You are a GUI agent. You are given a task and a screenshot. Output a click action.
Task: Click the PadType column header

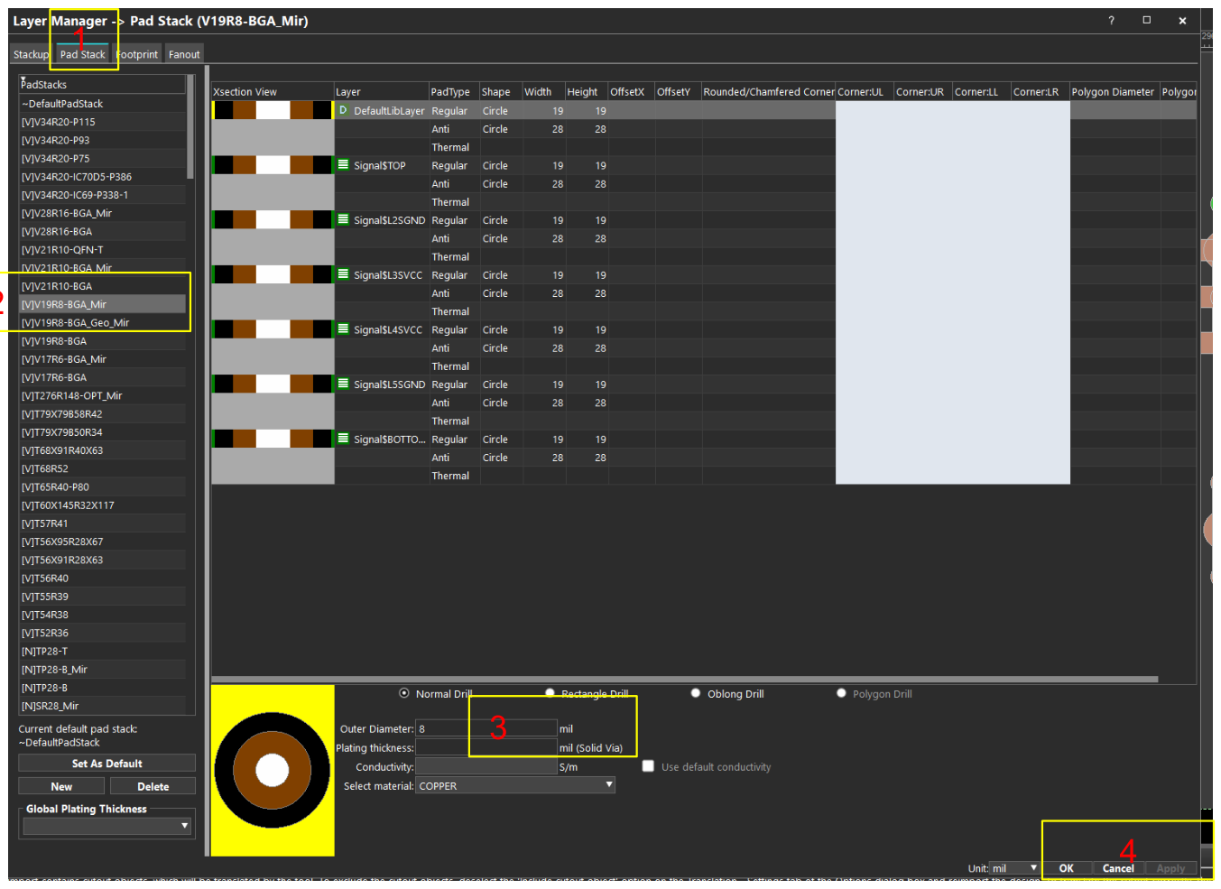pyautogui.click(x=453, y=92)
